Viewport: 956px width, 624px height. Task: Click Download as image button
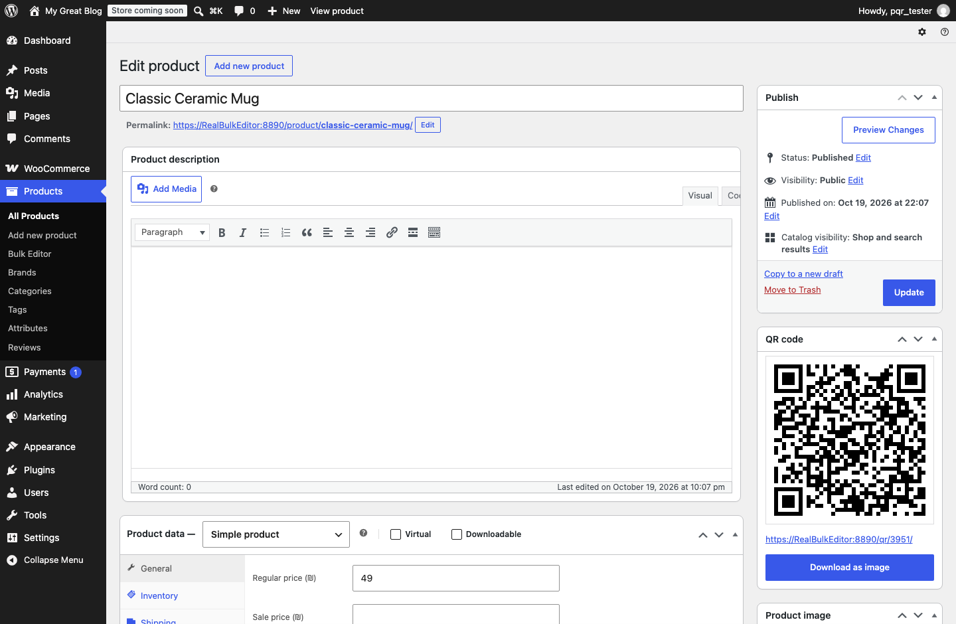[x=850, y=568]
